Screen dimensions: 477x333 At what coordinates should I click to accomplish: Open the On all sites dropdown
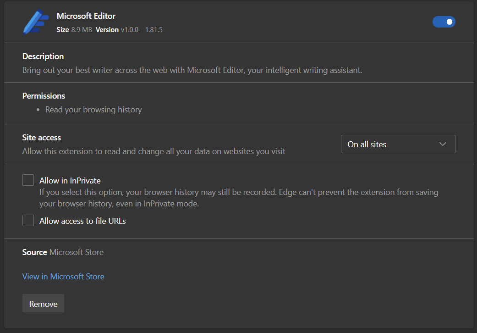tap(398, 144)
